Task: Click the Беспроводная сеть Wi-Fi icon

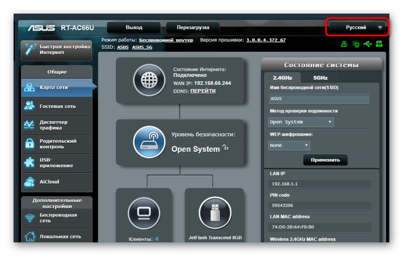Action: pos(30,218)
